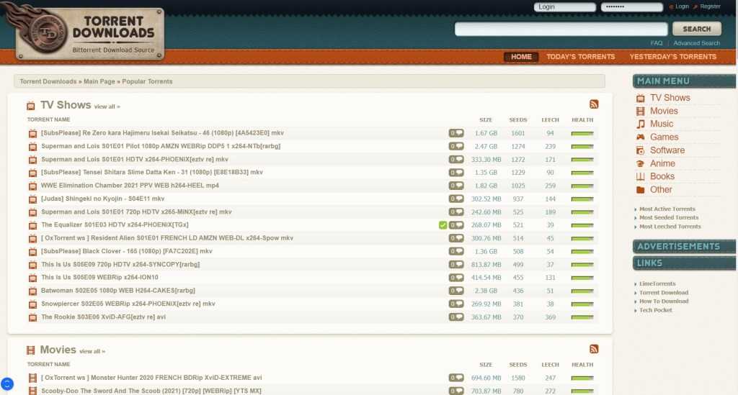
Task: Click comment bubble icon for WWE Elimination Chamber
Action: 456,186
